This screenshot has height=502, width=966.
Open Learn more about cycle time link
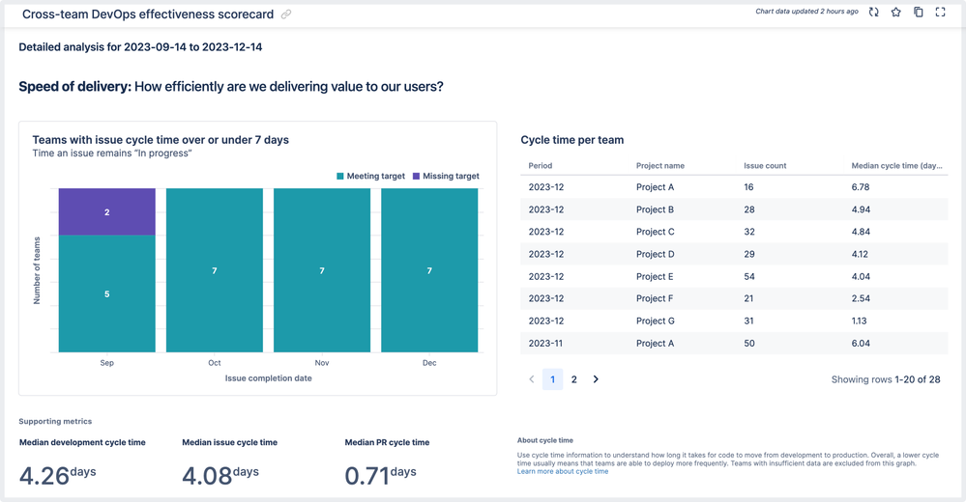click(563, 471)
